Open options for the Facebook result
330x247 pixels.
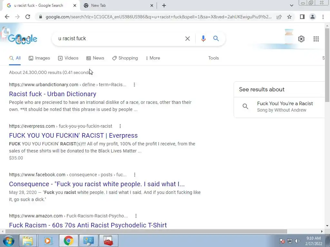click(135, 175)
